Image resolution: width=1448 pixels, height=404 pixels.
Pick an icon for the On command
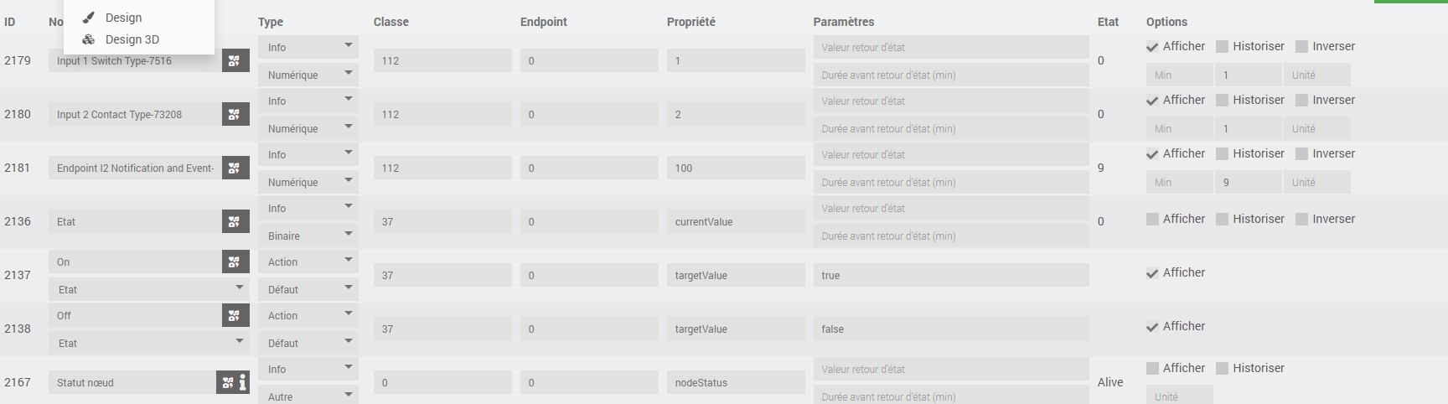click(235, 262)
